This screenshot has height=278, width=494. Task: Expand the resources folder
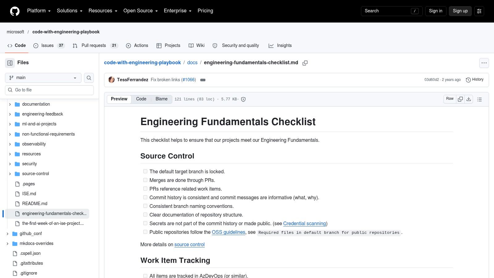(10, 154)
